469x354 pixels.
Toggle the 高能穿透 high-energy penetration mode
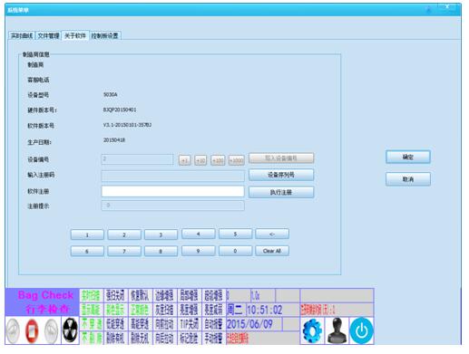tap(140, 324)
